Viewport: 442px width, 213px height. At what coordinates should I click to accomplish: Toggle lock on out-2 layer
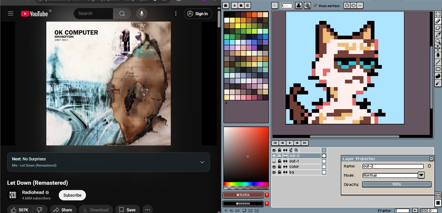click(280, 156)
